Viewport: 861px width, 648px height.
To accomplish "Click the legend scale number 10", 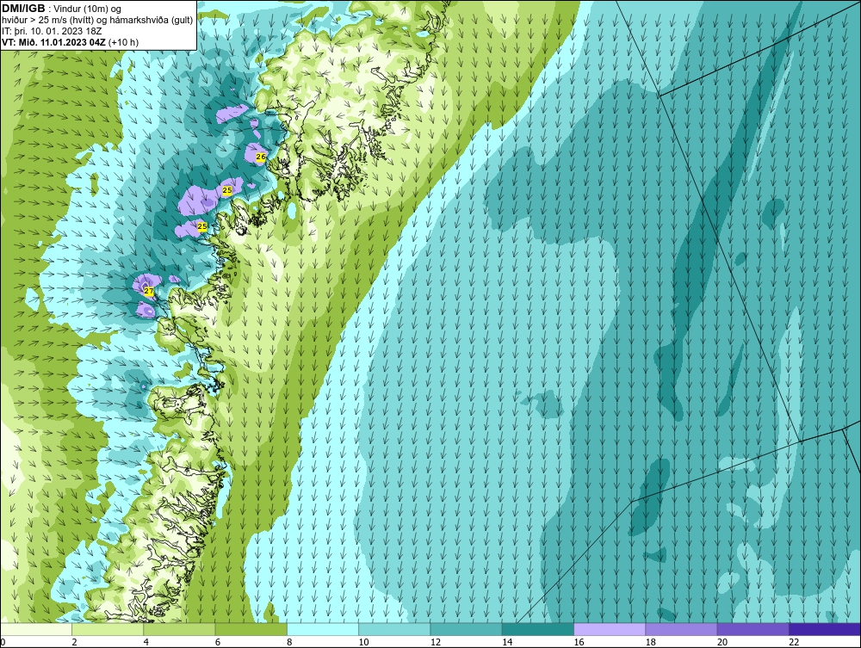I will (x=363, y=643).
